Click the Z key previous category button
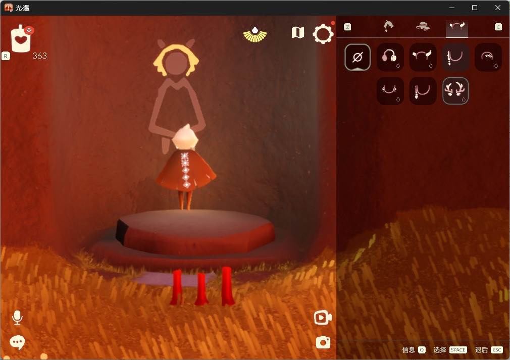 (x=347, y=27)
